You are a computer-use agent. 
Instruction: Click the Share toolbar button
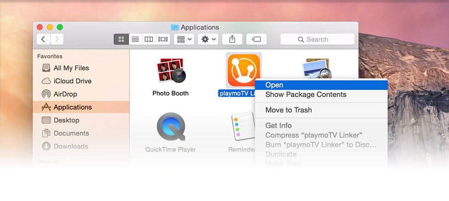(232, 39)
